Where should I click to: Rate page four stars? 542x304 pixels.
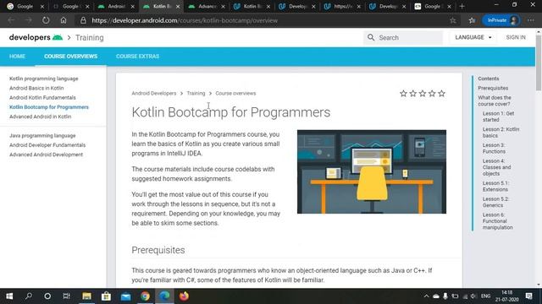tap(432, 94)
